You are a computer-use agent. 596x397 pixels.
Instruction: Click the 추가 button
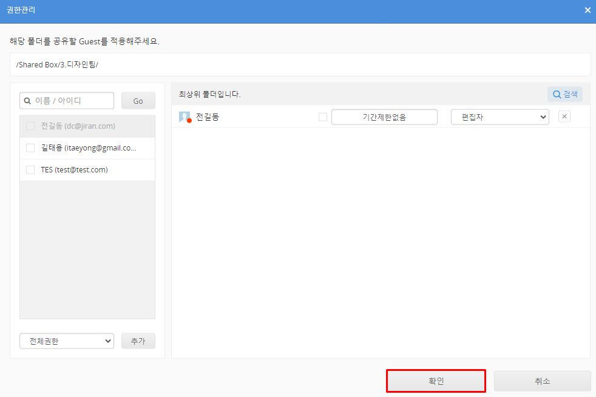click(138, 341)
